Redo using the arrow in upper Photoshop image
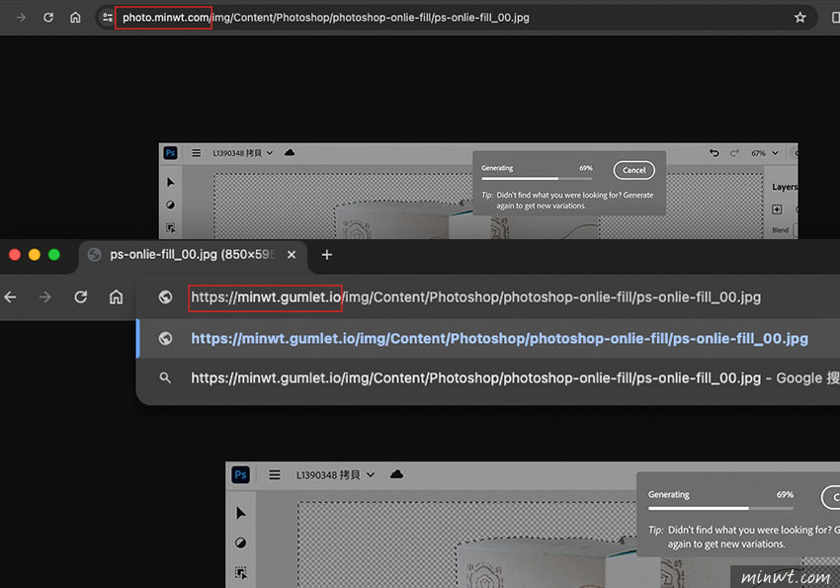Screen dimensions: 840x588 coord(734,153)
